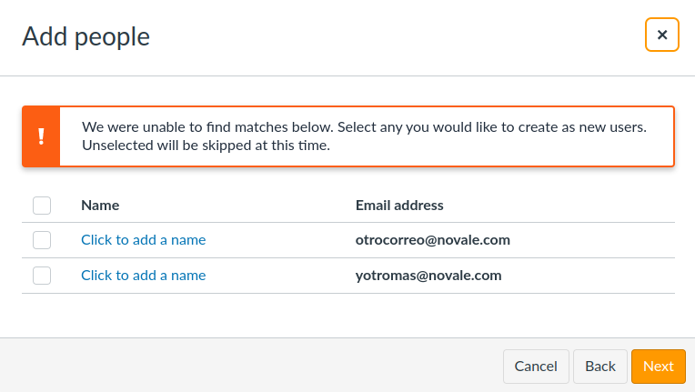Go back with the Back button
695x392 pixels.
(600, 367)
